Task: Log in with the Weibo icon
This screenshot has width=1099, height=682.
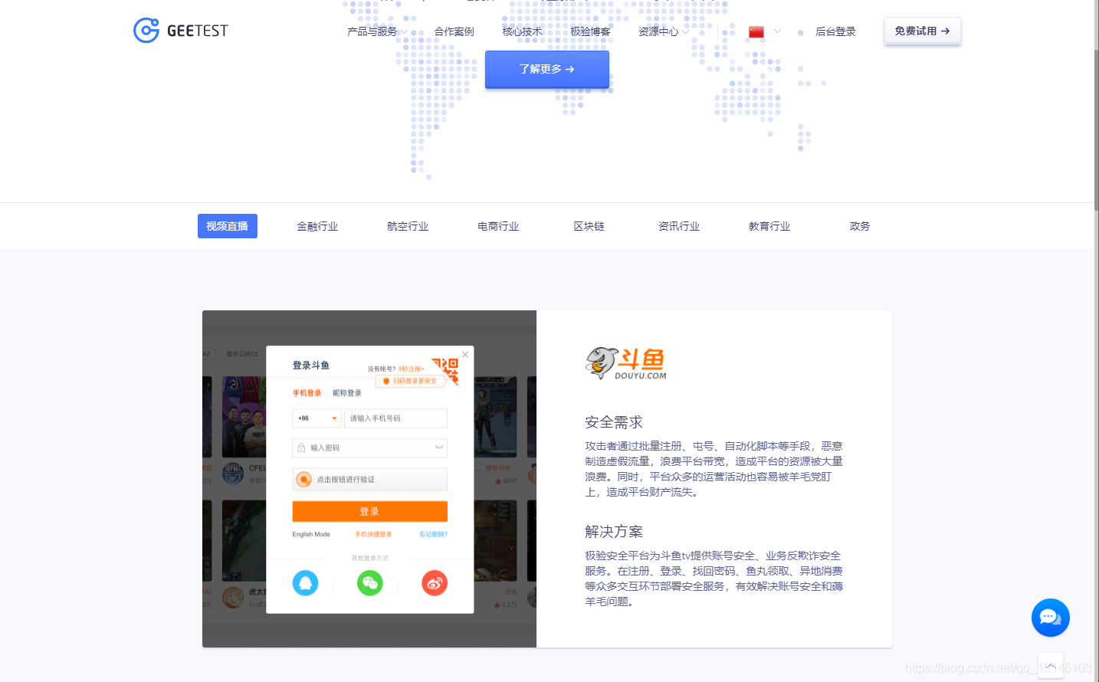Action: (435, 583)
